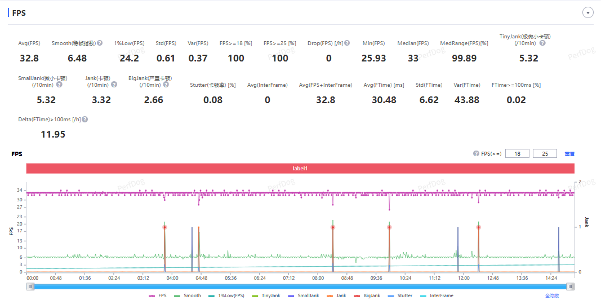This screenshot has height=300, width=601.
Task: Toggle Smooth series in legend
Action: tap(188, 296)
